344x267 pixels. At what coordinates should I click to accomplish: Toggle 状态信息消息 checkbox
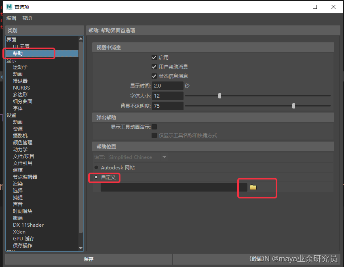coord(154,76)
